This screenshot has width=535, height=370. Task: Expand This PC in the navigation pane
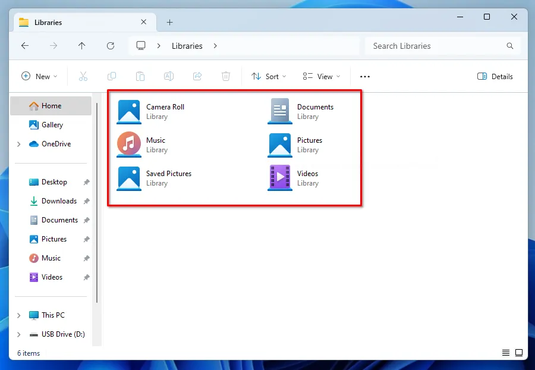pyautogui.click(x=18, y=315)
